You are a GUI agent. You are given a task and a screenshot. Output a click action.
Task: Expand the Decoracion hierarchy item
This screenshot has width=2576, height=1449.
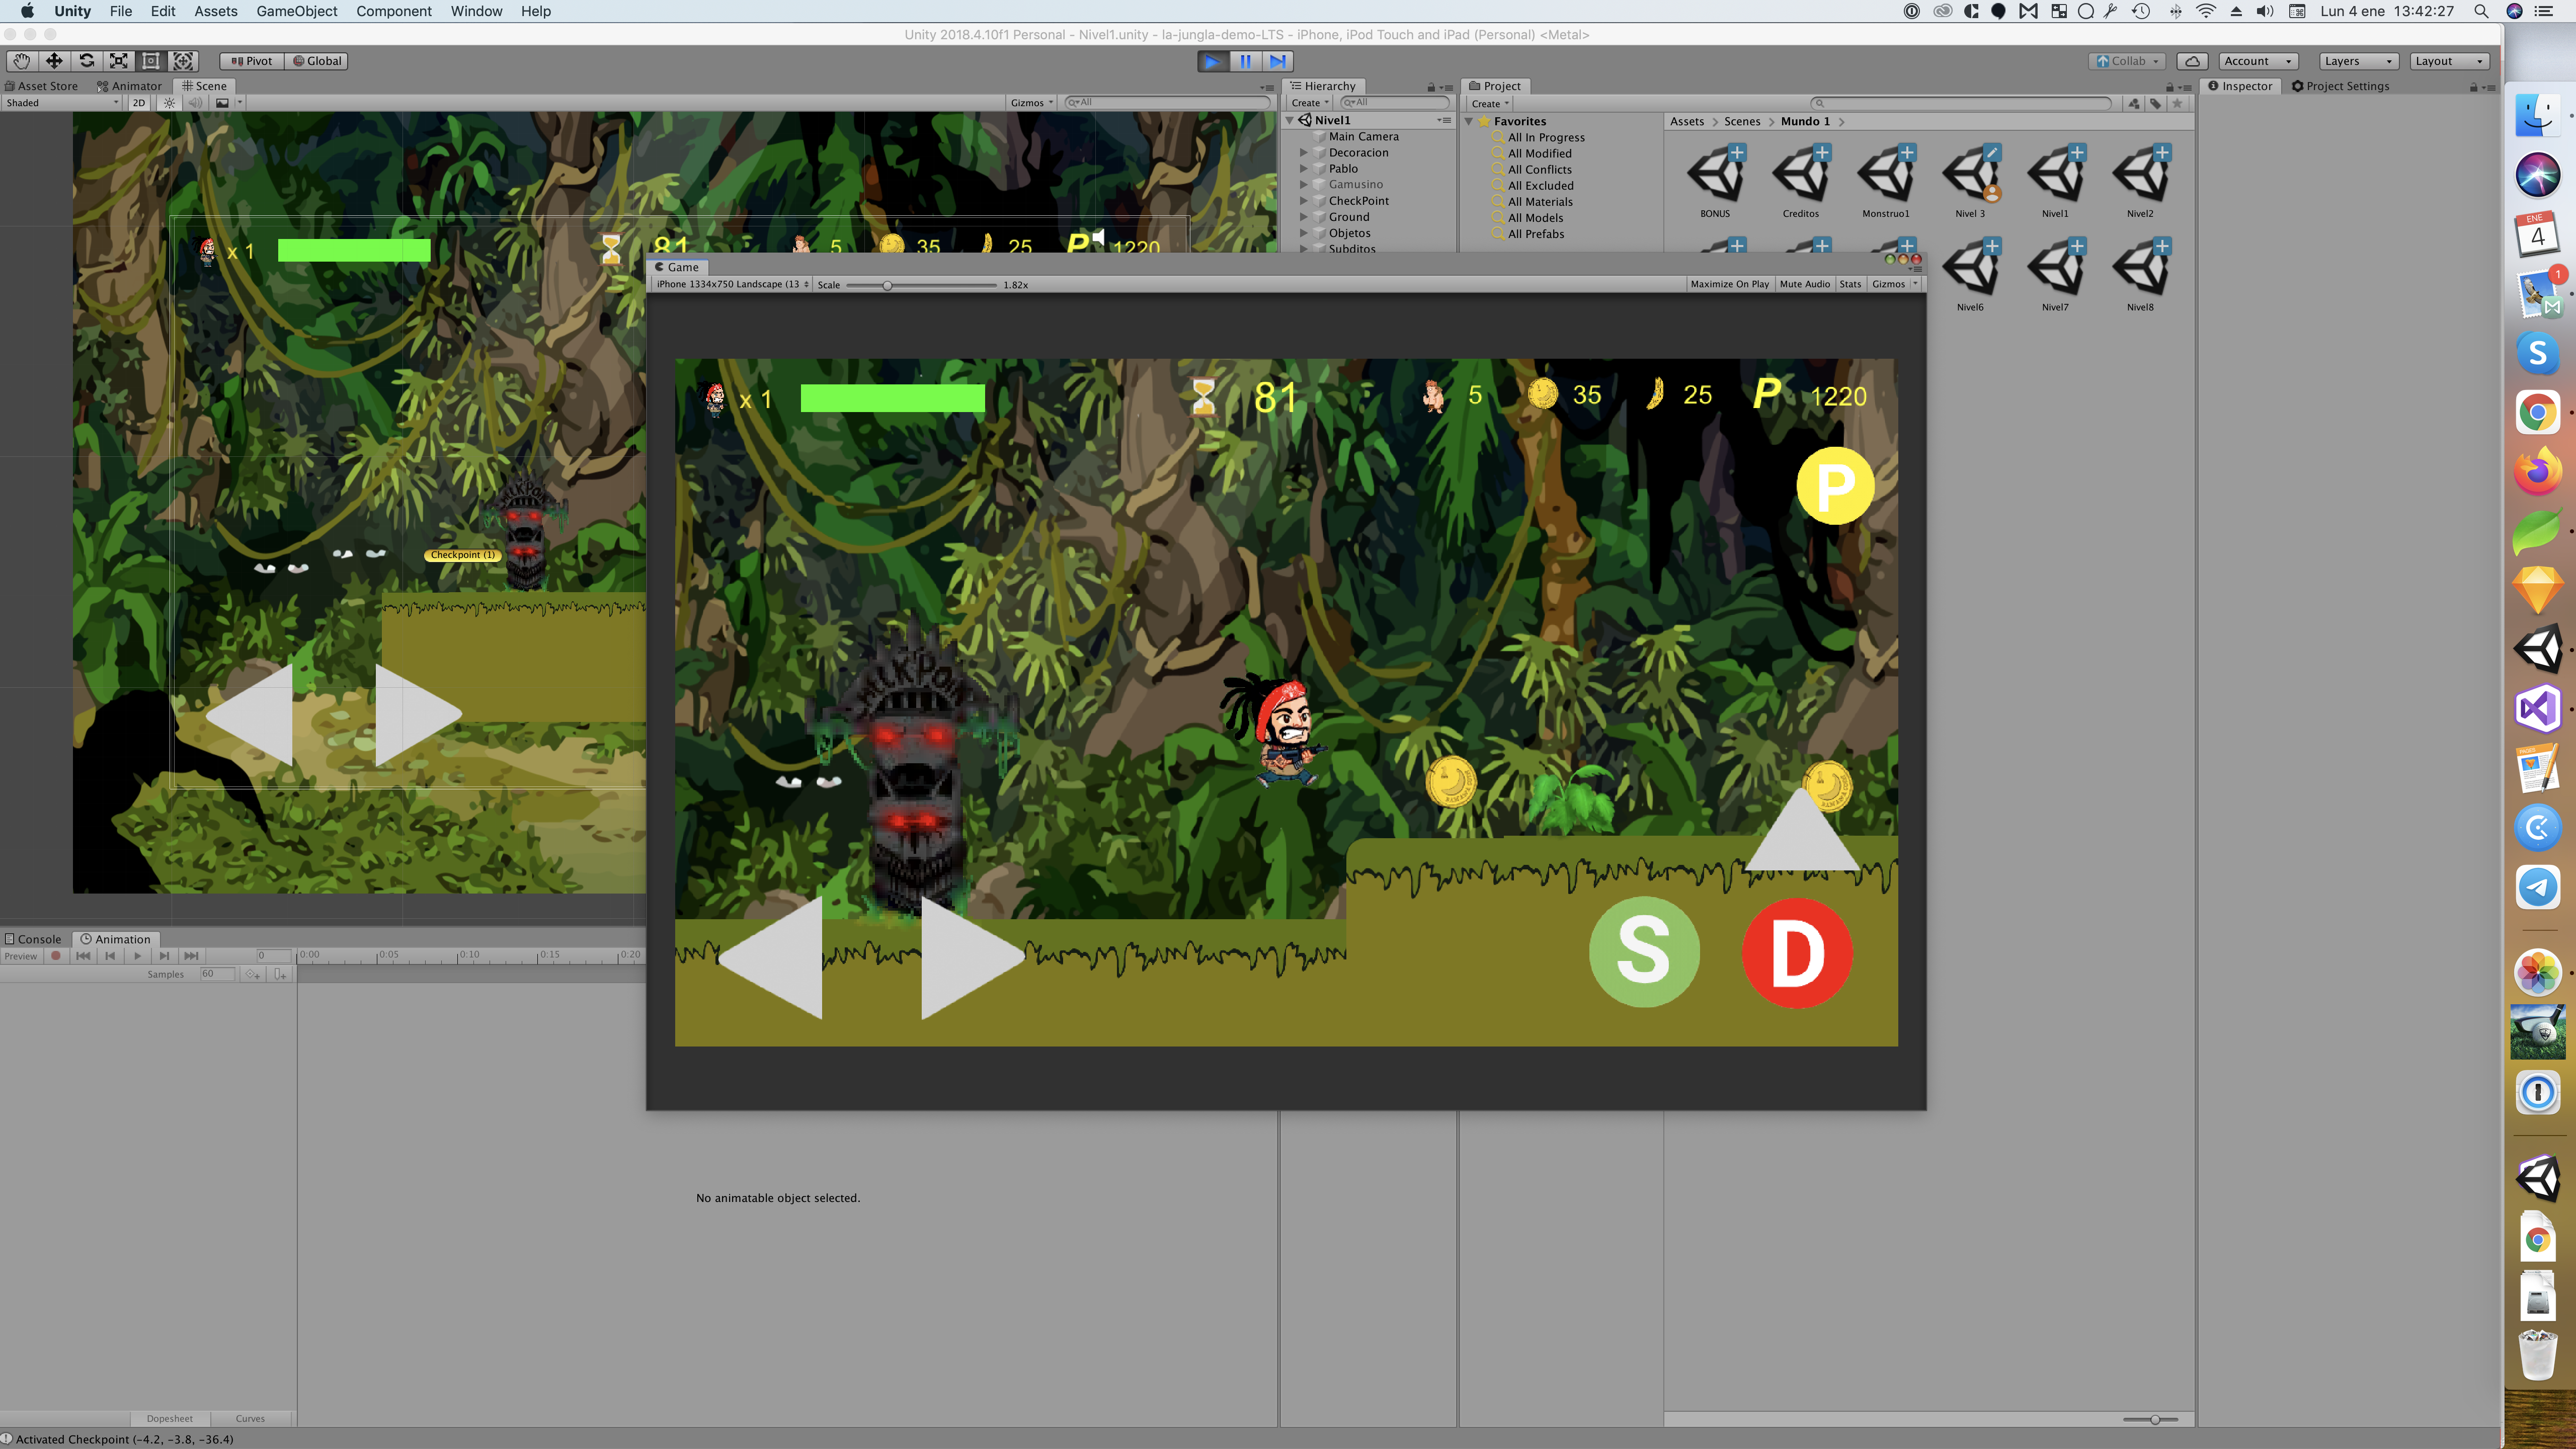pos(1303,153)
